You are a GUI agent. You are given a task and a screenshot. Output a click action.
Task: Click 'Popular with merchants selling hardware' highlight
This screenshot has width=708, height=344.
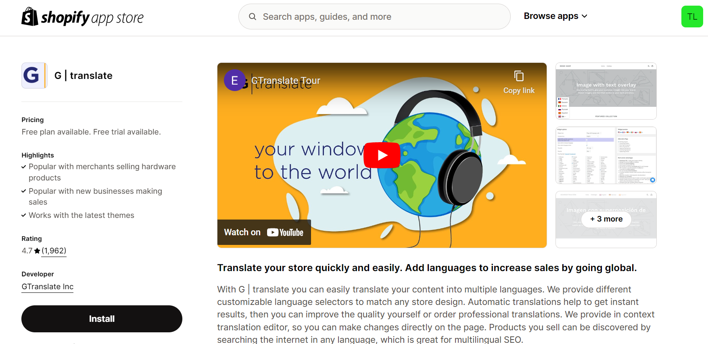[102, 172]
